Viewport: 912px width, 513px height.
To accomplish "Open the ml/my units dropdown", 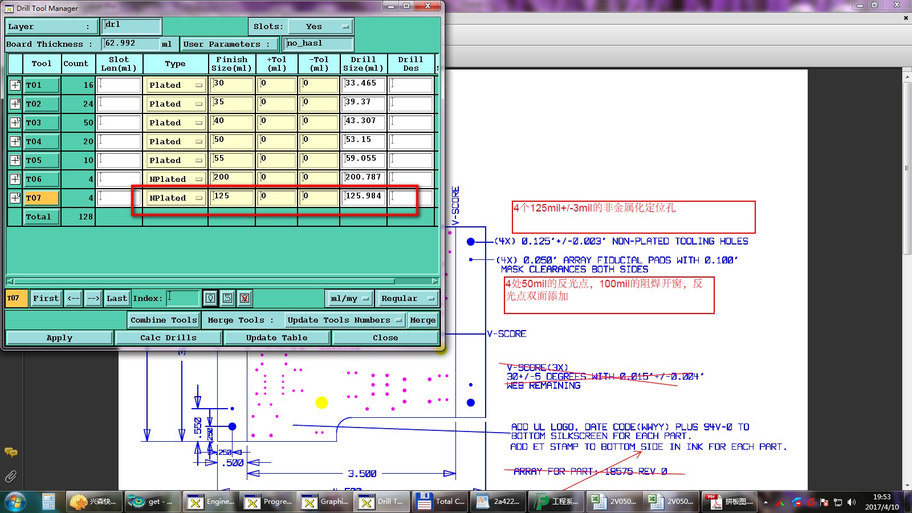I will pyautogui.click(x=349, y=298).
